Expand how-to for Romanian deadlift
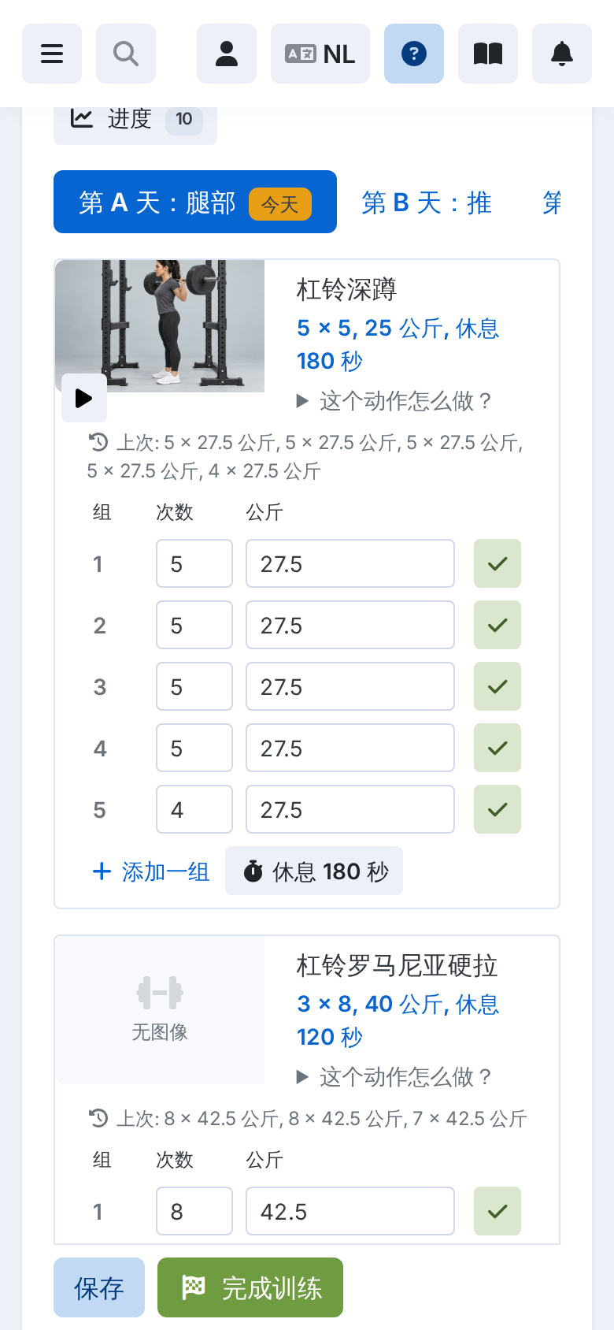 click(x=394, y=1077)
